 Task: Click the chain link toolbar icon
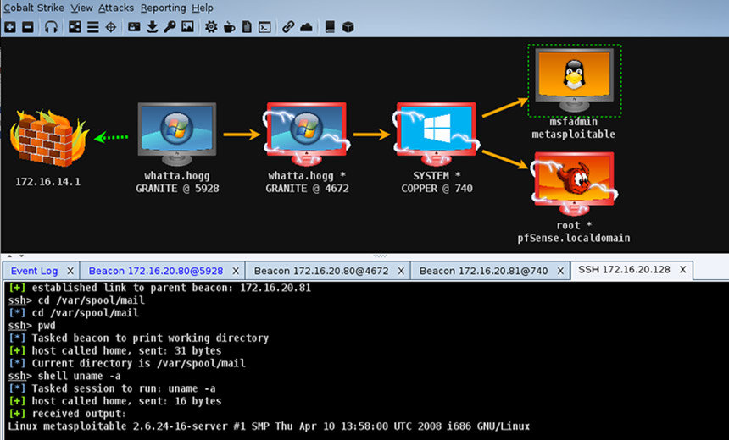pos(288,27)
